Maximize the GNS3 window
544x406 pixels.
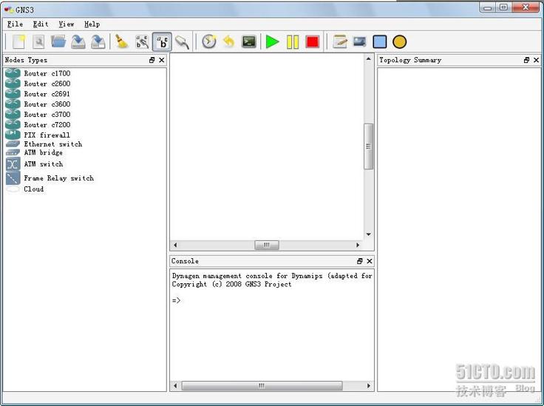[504, 7]
